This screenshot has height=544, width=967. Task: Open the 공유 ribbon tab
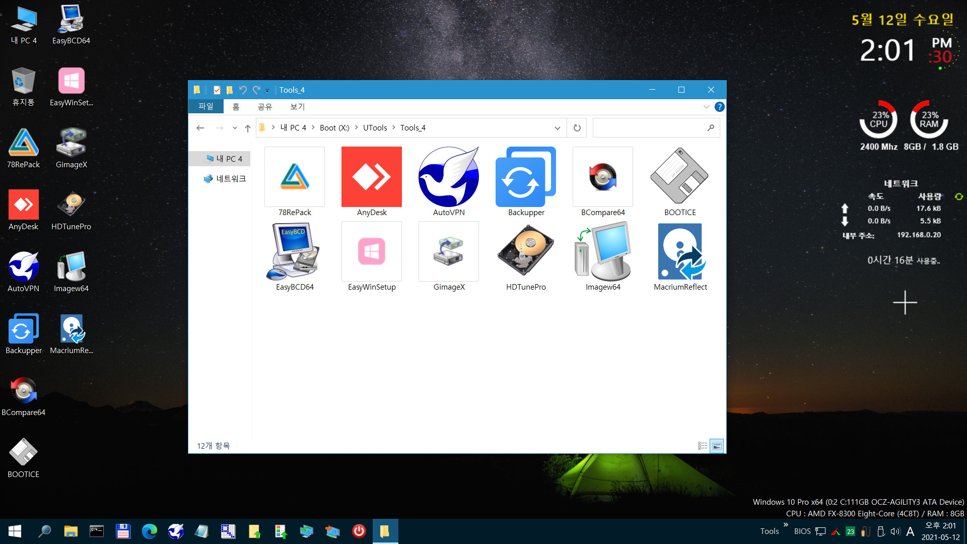tap(265, 106)
